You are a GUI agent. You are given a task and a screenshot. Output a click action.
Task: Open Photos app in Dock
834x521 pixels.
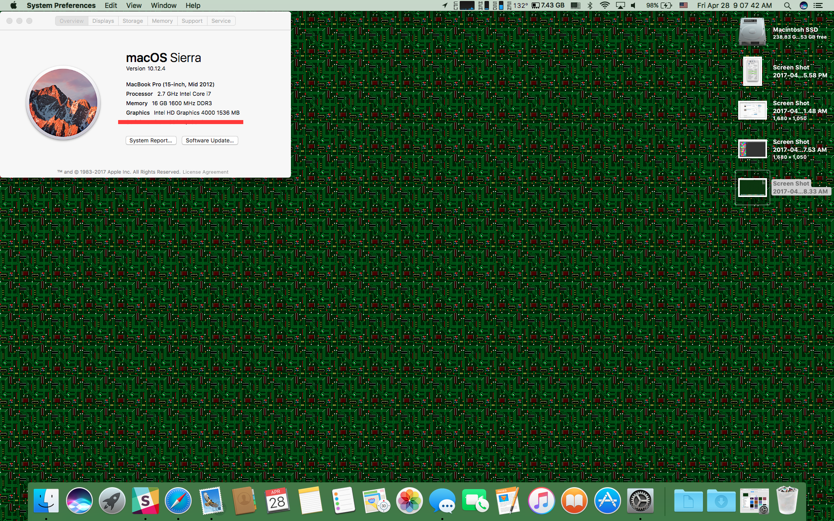(409, 500)
